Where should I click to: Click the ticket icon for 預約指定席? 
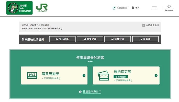[x=103, y=75]
